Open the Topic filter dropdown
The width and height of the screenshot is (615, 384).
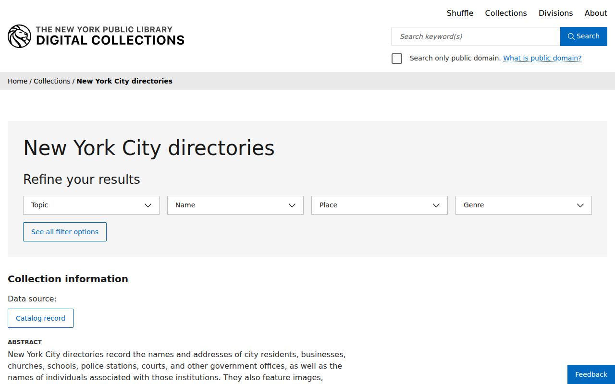point(91,205)
